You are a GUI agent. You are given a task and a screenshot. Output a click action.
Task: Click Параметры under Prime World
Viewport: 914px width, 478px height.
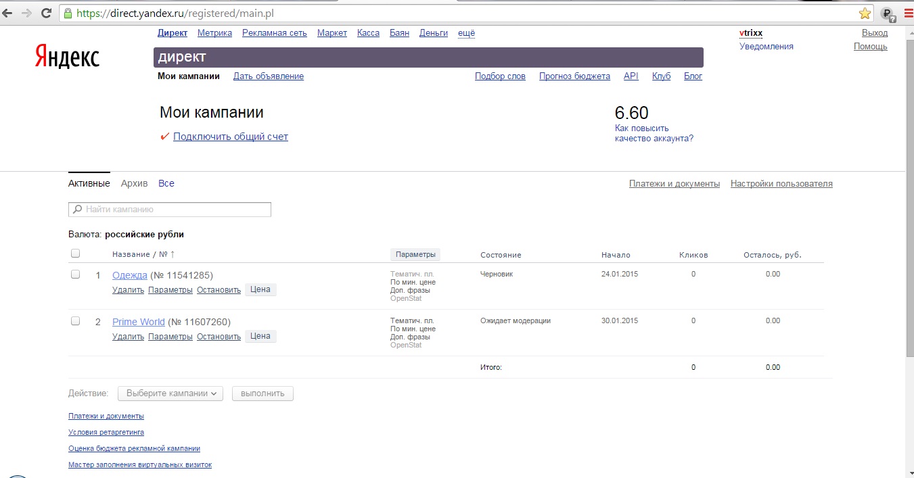click(170, 336)
